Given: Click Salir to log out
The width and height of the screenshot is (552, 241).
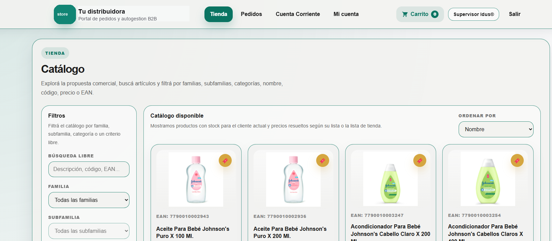Looking at the screenshot, I should pyautogui.click(x=515, y=14).
